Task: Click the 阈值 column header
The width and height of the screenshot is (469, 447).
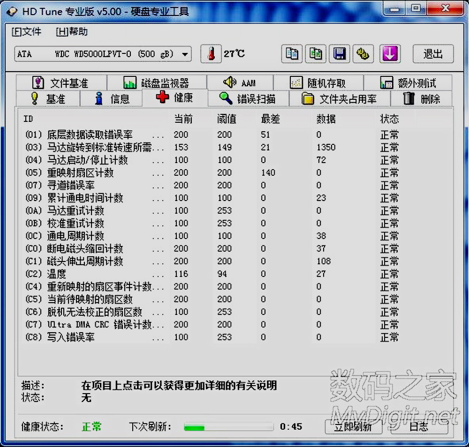Action: pos(227,119)
